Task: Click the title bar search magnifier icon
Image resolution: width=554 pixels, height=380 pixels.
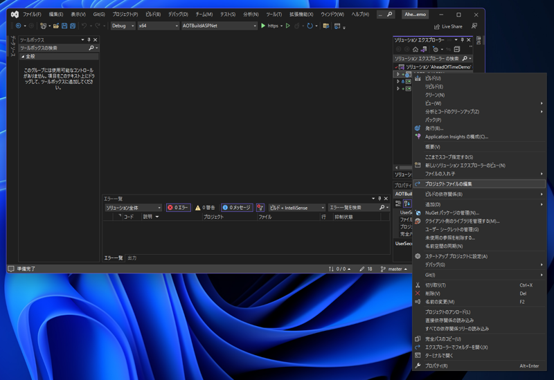Action: [x=389, y=15]
